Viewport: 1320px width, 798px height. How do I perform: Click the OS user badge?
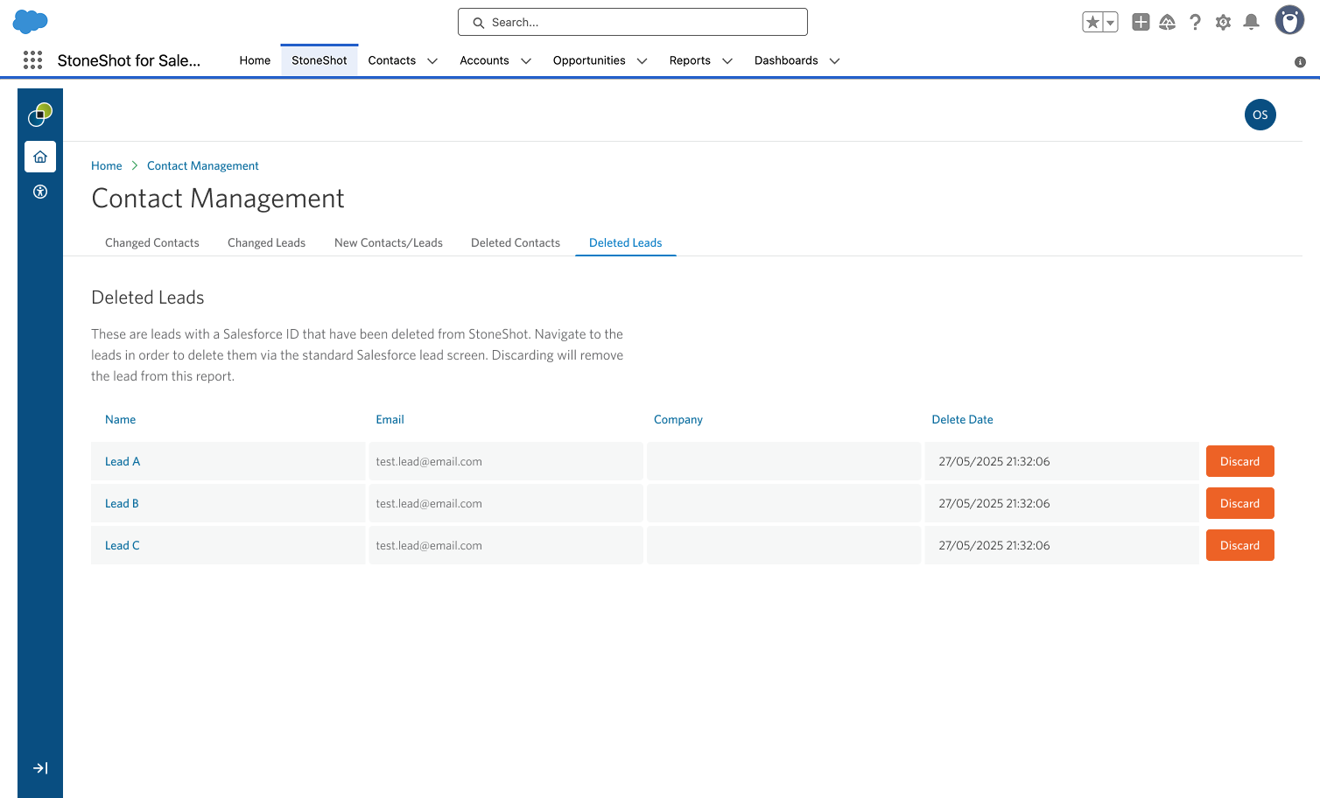coord(1260,115)
